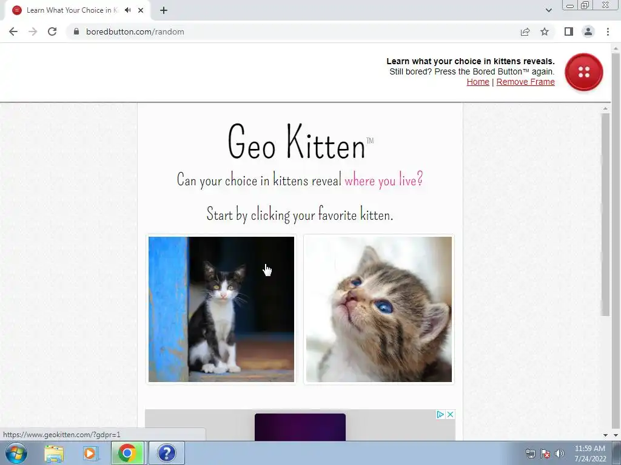Screen dimensions: 621x465
Task: Open the side panel icon
Action: coord(569,31)
